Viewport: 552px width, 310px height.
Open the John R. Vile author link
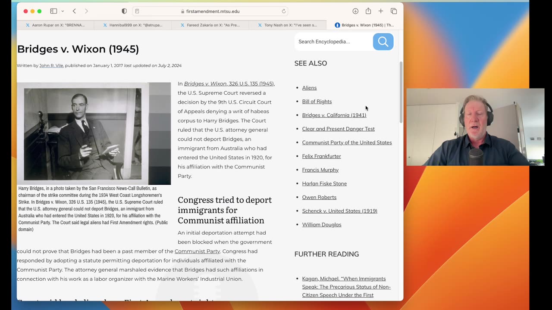coord(51,65)
